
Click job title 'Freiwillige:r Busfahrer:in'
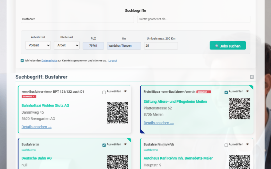[169, 92]
